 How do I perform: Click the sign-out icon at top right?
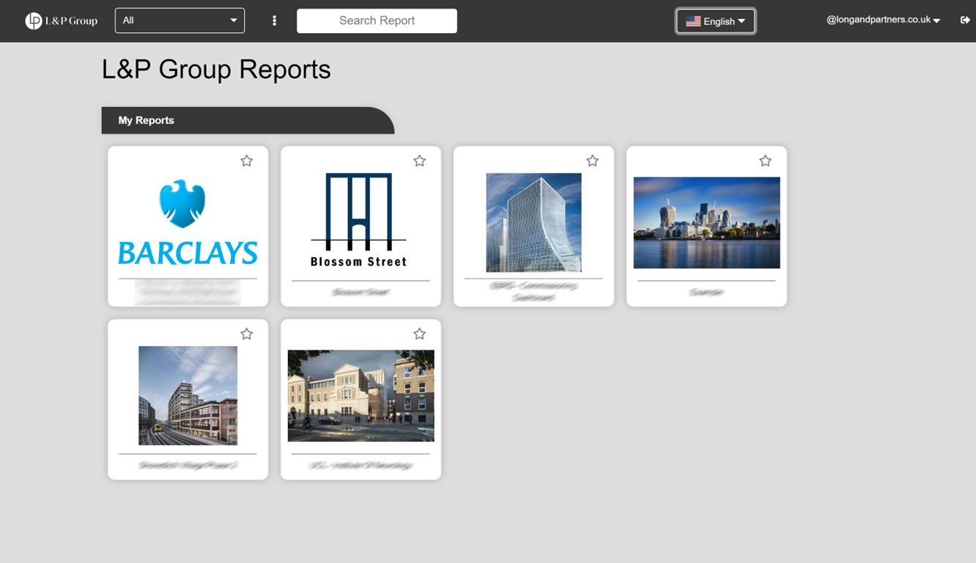point(965,21)
